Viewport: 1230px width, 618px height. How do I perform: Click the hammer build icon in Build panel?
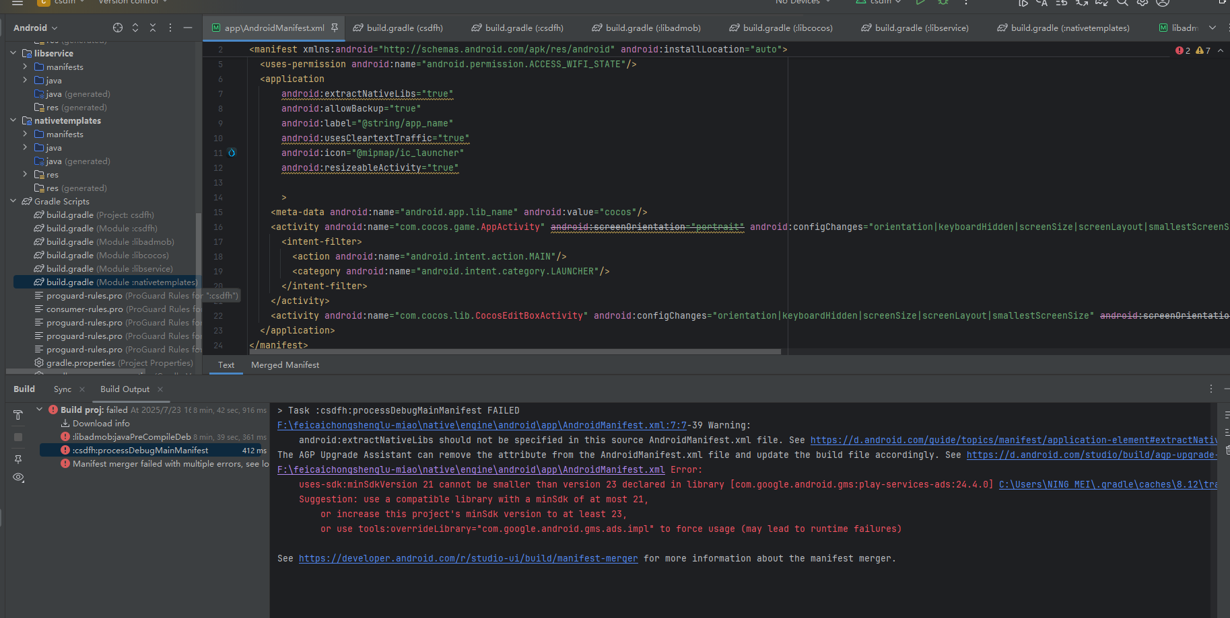[x=18, y=415]
